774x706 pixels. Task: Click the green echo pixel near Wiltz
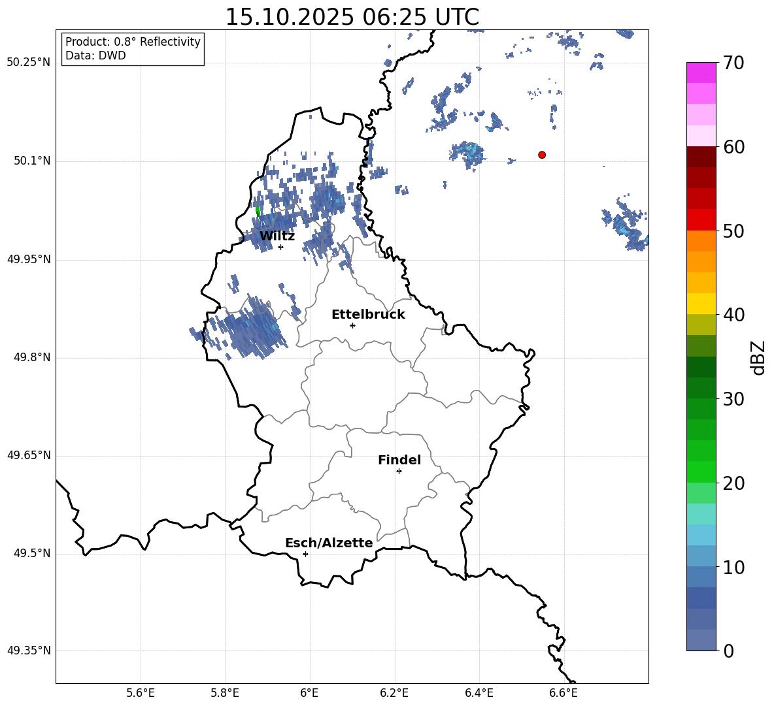(258, 212)
